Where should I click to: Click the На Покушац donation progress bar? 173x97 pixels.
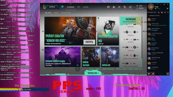click(x=25, y=89)
